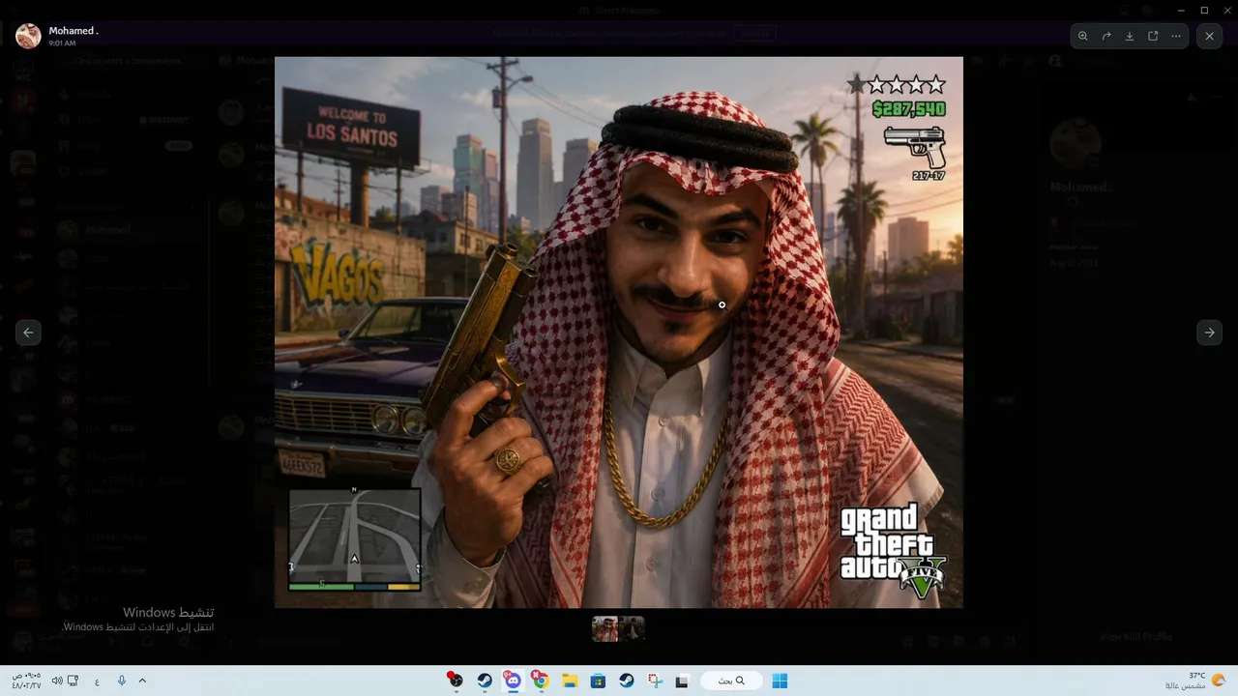Viewport: 1238px width, 696px height.
Task: Click the large GTA-style image in the viewer
Action: point(619,333)
